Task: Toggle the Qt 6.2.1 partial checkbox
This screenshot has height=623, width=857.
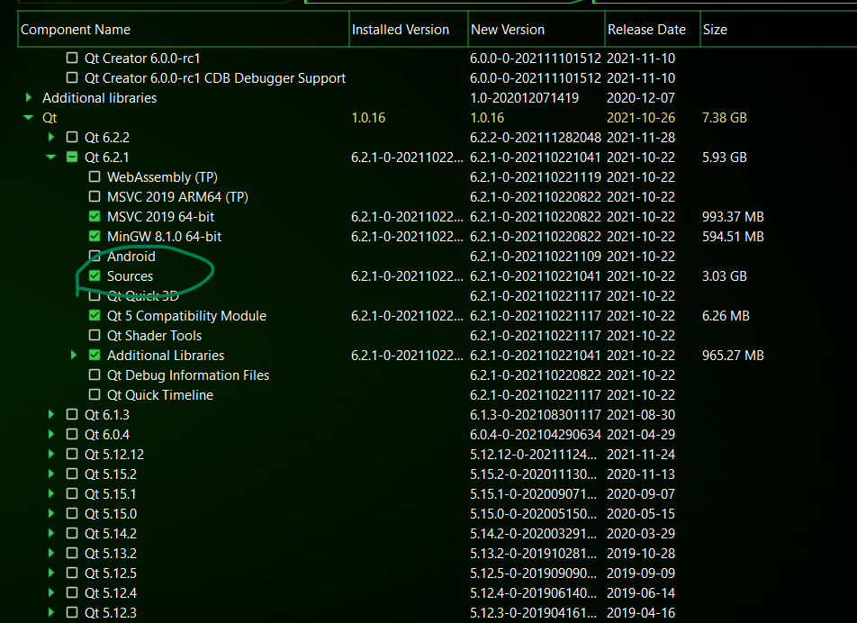Action: pos(72,157)
